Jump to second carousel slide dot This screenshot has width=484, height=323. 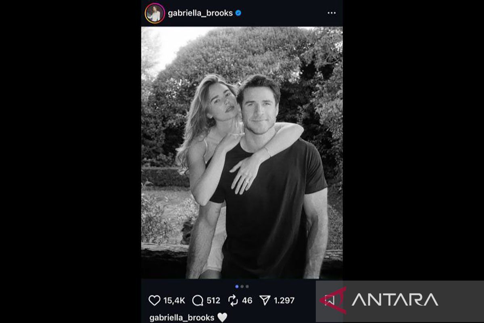pyautogui.click(x=242, y=287)
